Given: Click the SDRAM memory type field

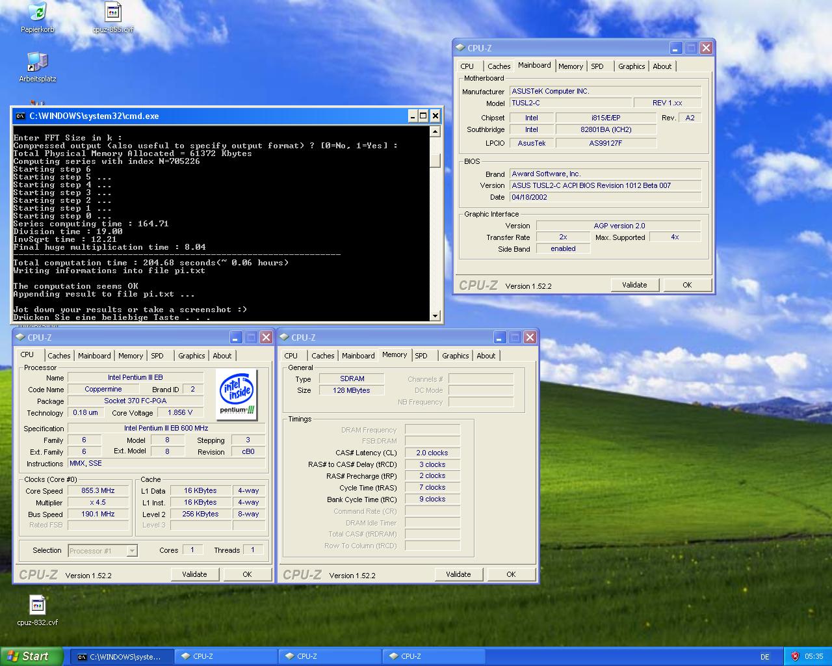Looking at the screenshot, I should [352, 379].
